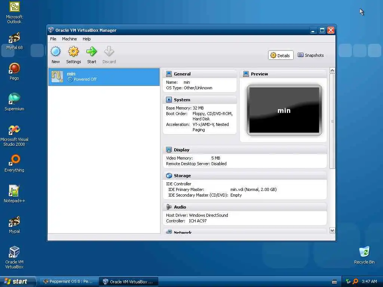
Task: Open Settings gear in VirtualBox toolbar
Action: pos(74,55)
